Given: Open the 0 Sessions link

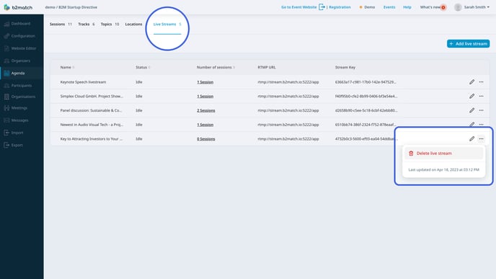Looking at the screenshot, I should (x=206, y=139).
